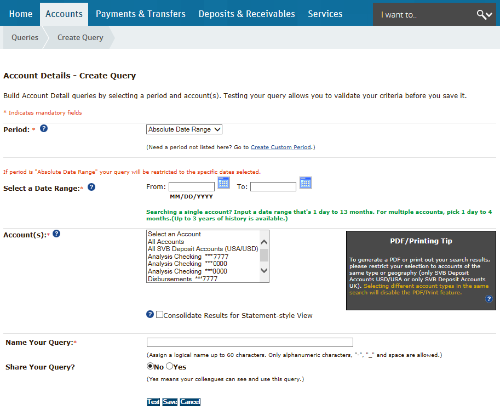The image size is (500, 415).
Task: Click the help icon next to Period
Action: [44, 129]
